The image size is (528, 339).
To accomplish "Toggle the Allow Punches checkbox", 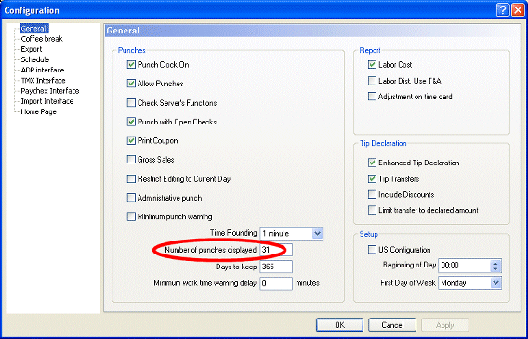I will tap(131, 84).
